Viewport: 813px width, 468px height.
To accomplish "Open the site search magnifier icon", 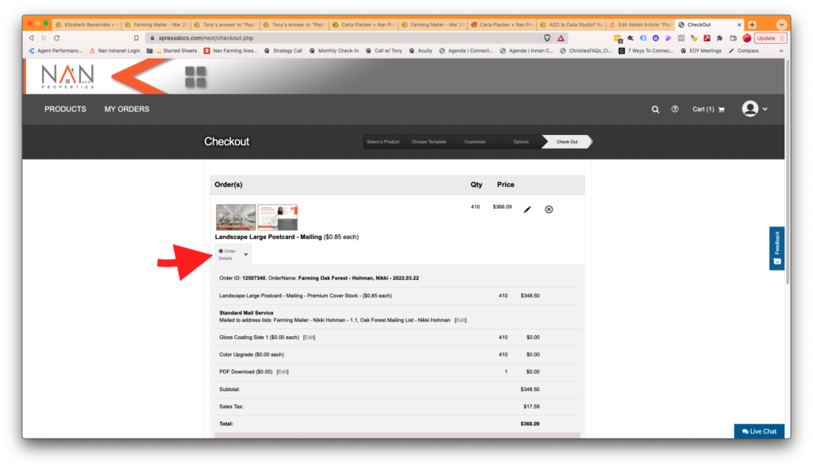I will (x=655, y=110).
